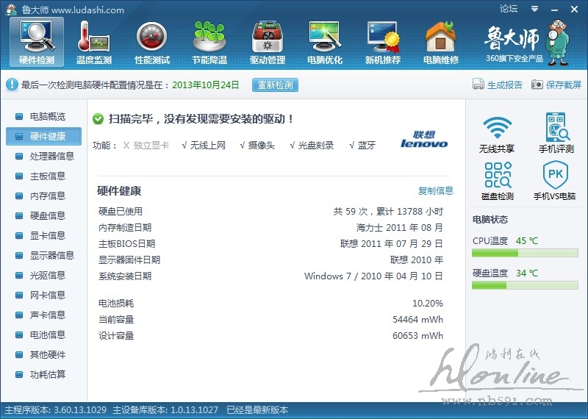Click the 复制信息 copy info link

point(436,191)
